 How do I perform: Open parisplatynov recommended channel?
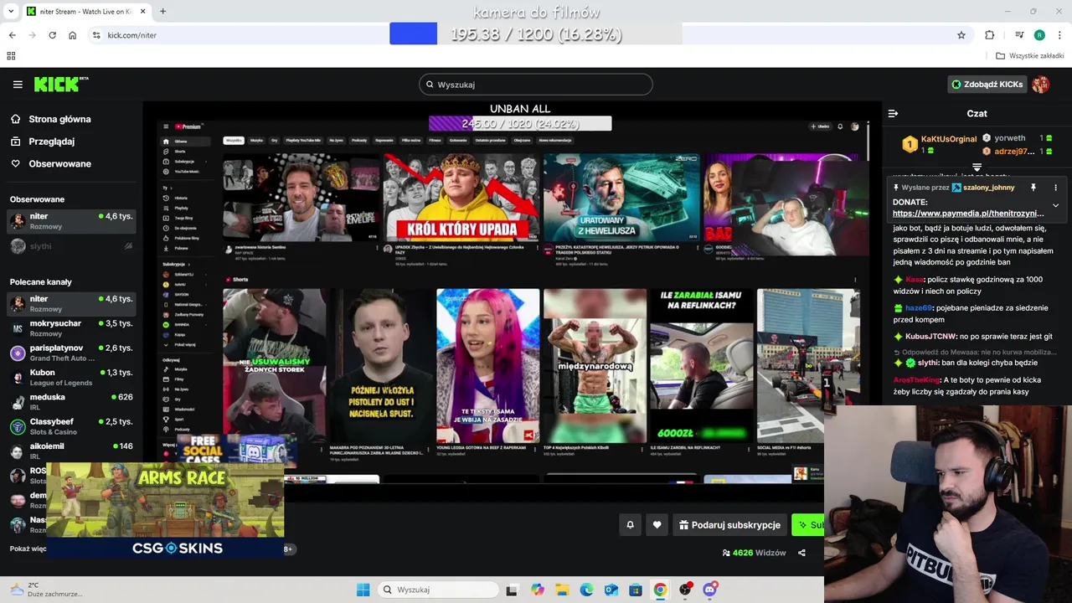(71, 353)
